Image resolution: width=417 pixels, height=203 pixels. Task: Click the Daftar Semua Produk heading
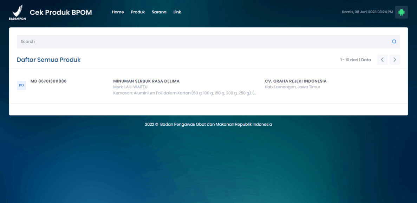coord(48,60)
